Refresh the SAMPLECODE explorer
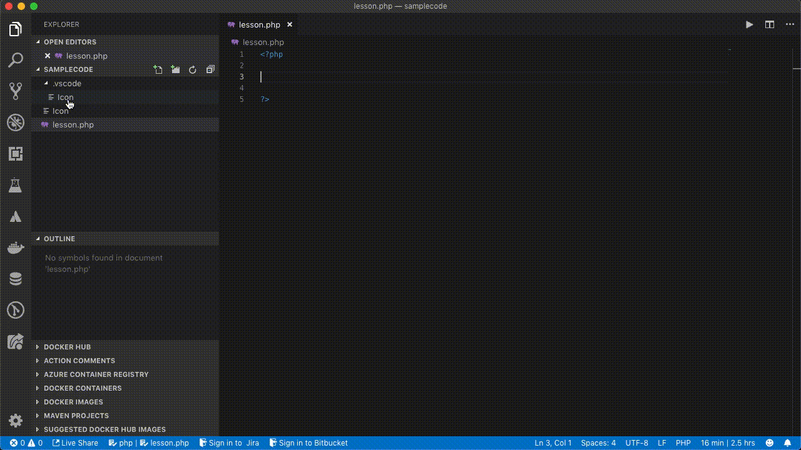This screenshot has height=450, width=801. click(x=193, y=69)
